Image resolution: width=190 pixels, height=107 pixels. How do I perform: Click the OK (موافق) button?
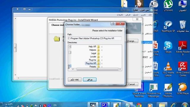[90, 80]
